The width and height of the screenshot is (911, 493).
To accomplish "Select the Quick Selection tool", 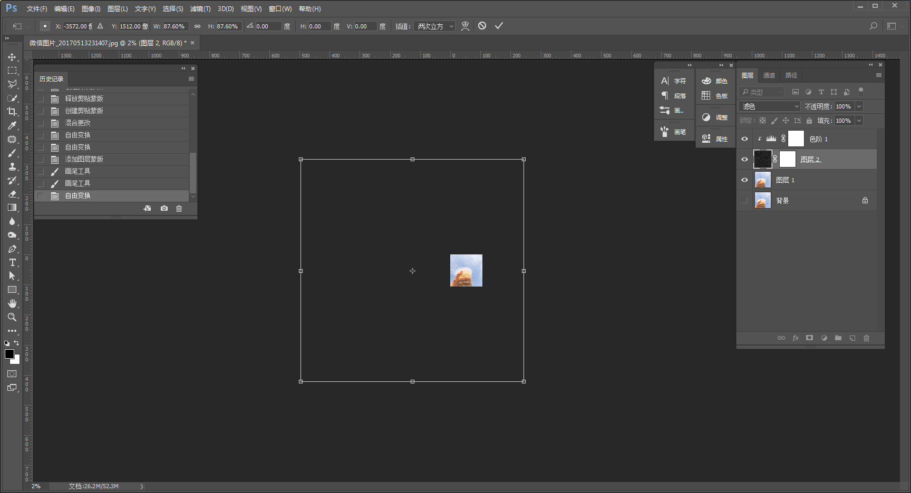I will [x=12, y=97].
